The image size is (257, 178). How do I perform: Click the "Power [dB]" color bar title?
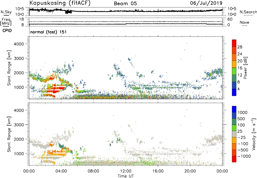[x=245, y=68]
